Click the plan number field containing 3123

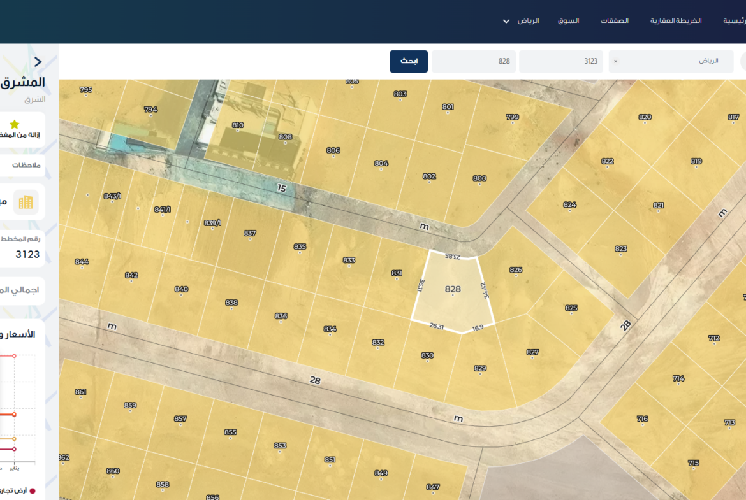pyautogui.click(x=560, y=62)
